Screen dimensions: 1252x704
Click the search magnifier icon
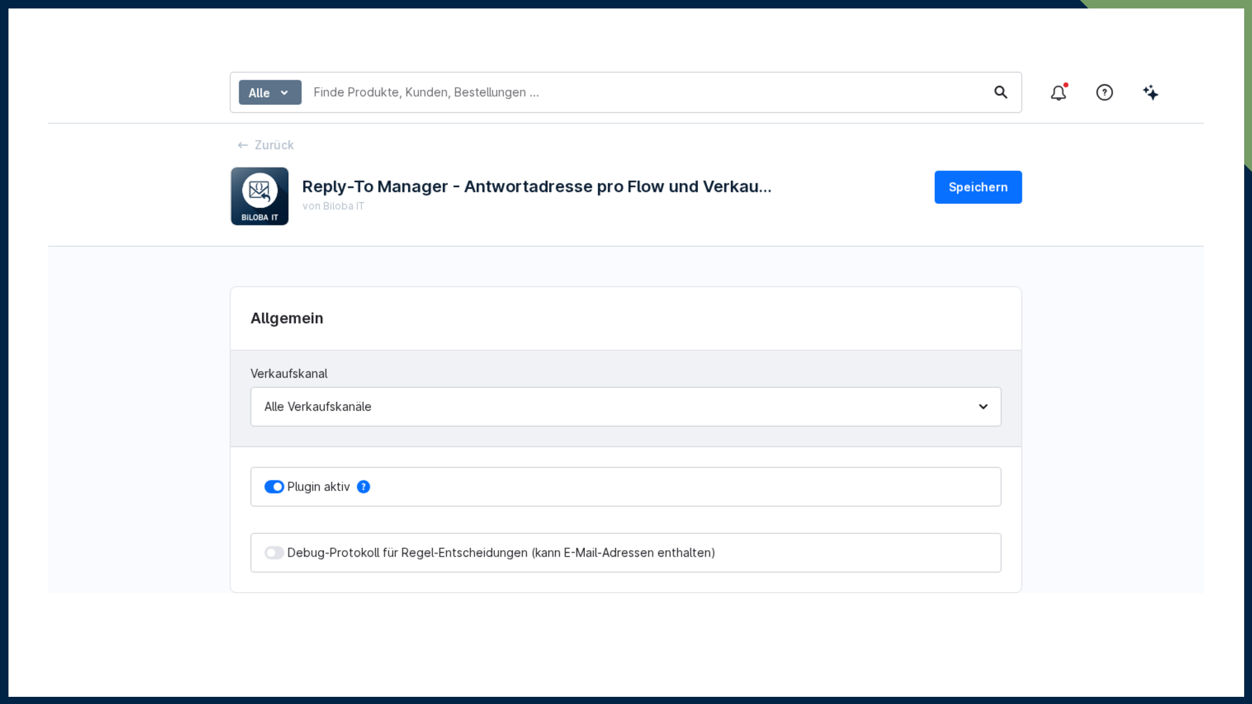[1000, 93]
